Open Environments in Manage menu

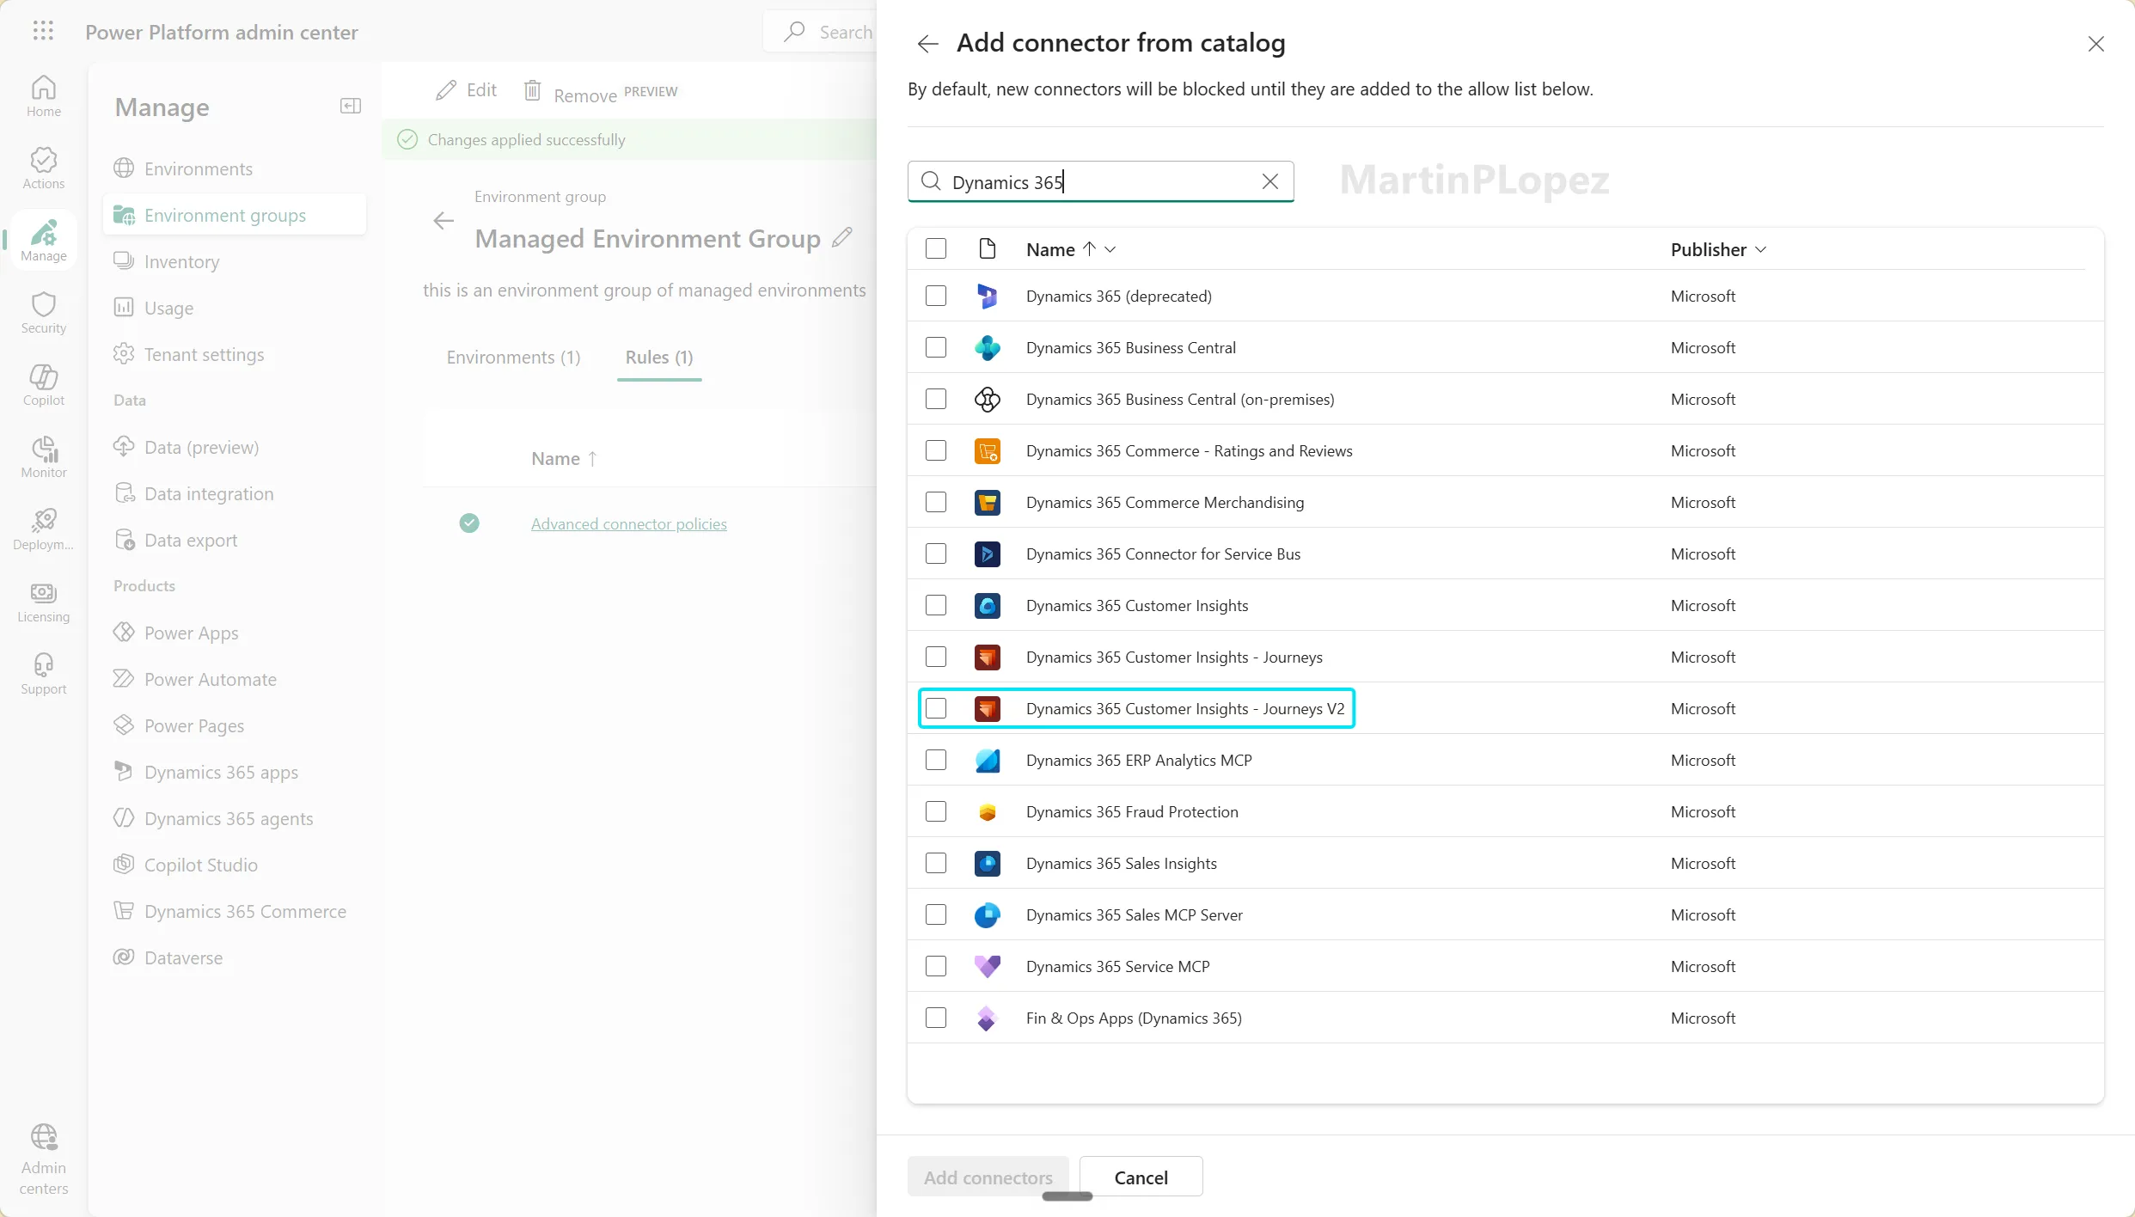pos(234,168)
